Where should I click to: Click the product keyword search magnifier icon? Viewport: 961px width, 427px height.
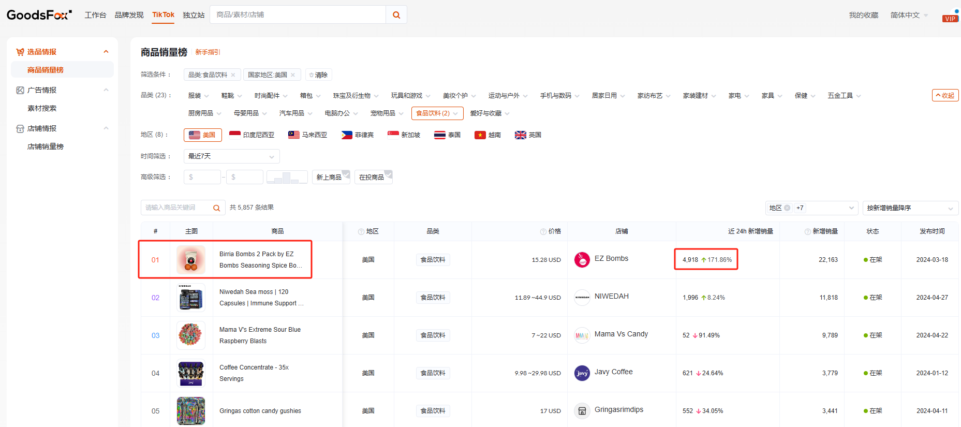pyautogui.click(x=217, y=208)
